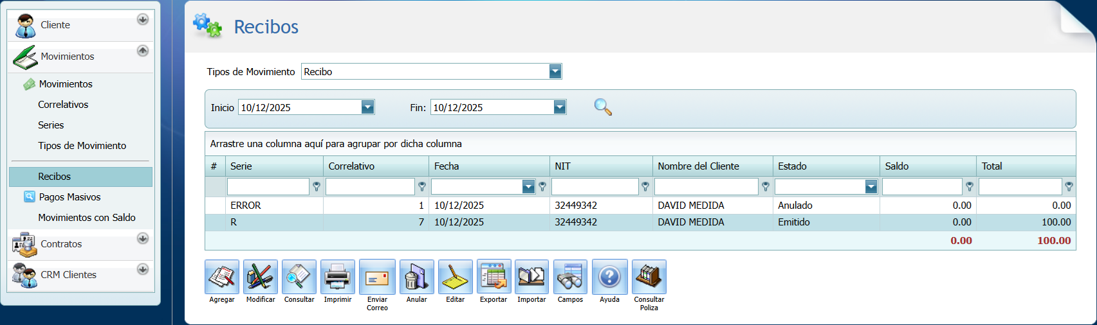Image resolution: width=1097 pixels, height=325 pixels.
Task: Click the Correlativo column filter icon
Action: pos(422,186)
